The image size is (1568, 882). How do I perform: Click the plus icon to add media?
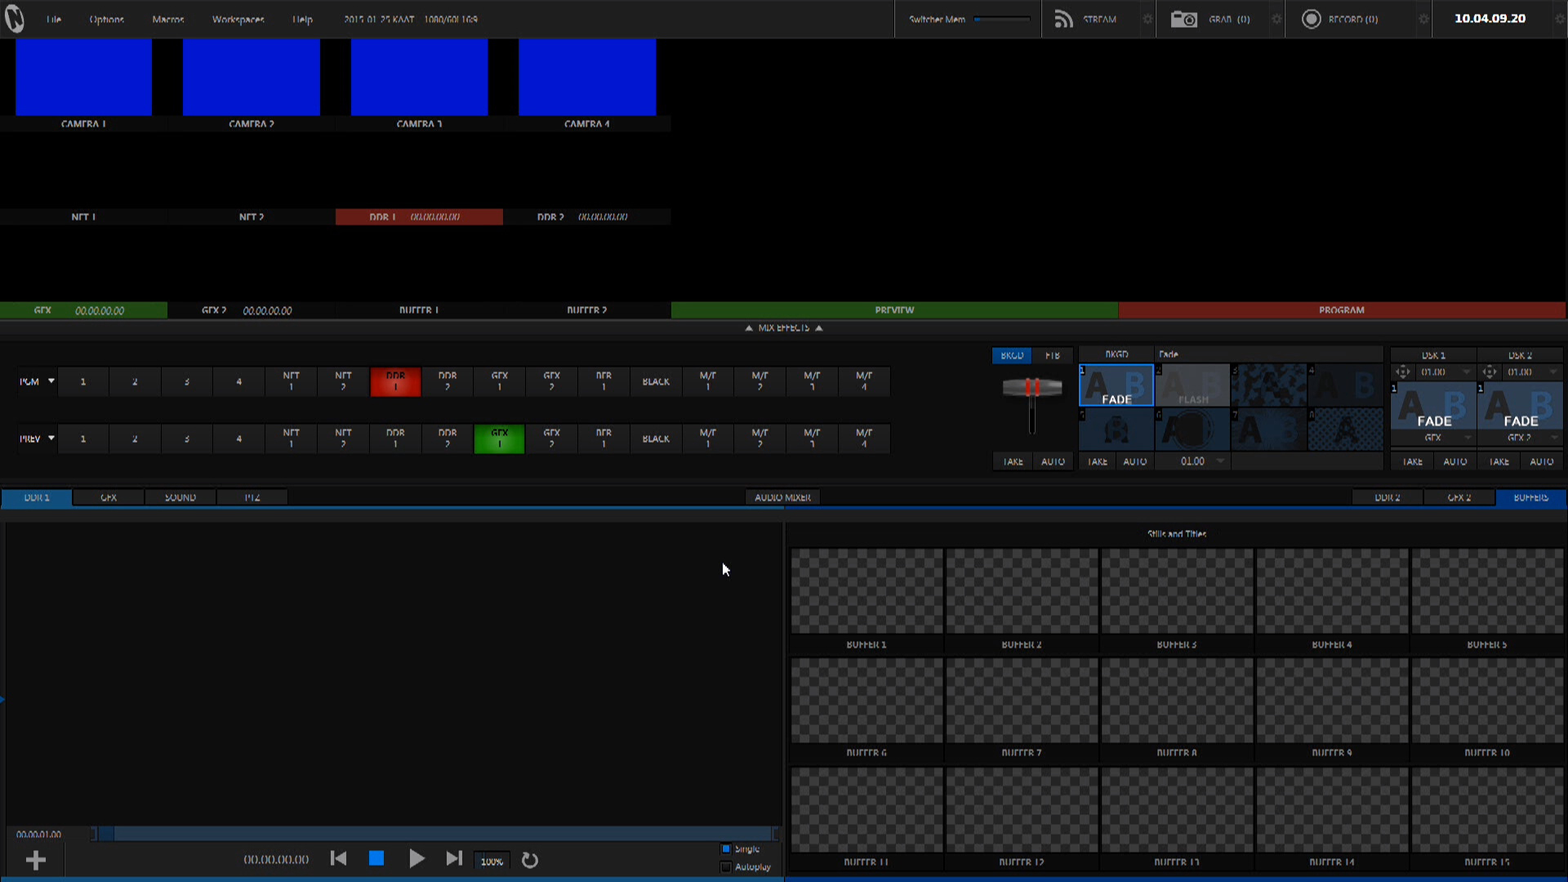click(x=35, y=860)
